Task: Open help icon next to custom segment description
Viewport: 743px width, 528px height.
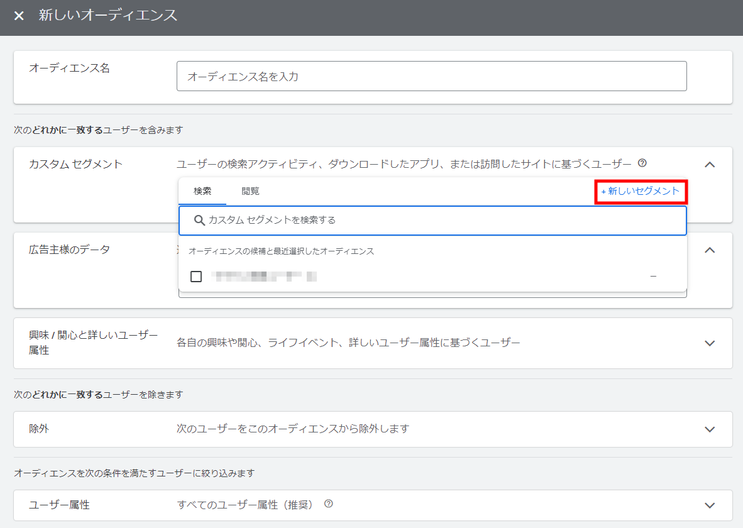Action: pos(642,163)
